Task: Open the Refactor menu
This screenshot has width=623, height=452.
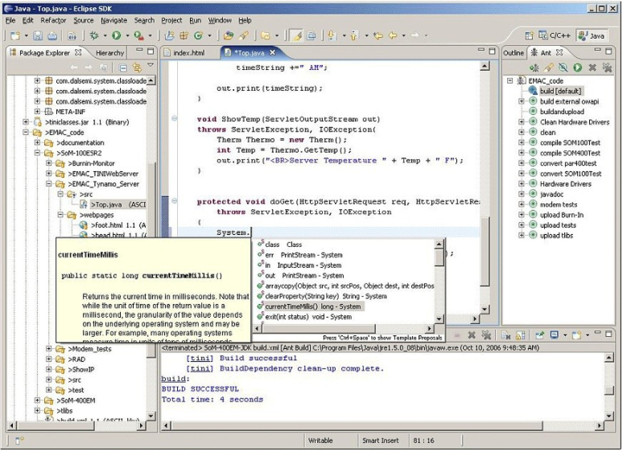Action: (53, 20)
